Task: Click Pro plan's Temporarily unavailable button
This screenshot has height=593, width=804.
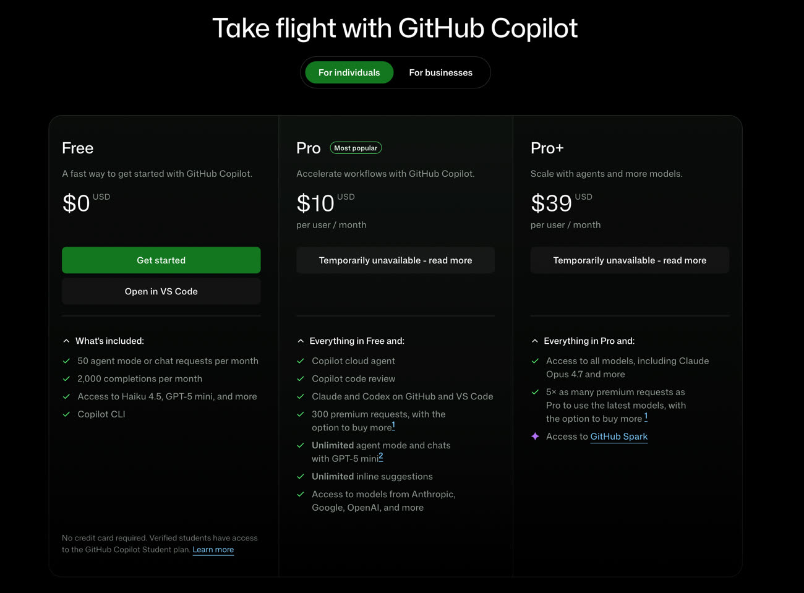Action: pyautogui.click(x=395, y=260)
